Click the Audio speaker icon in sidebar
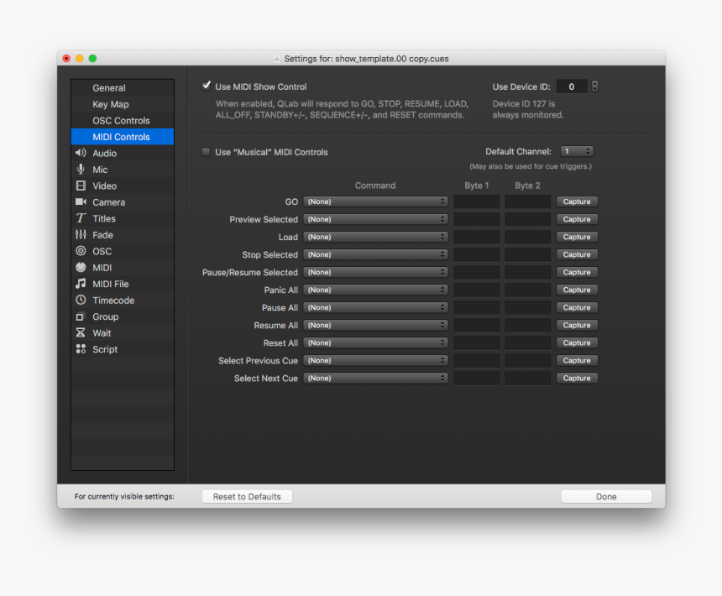The width and height of the screenshot is (722, 596). click(x=81, y=154)
